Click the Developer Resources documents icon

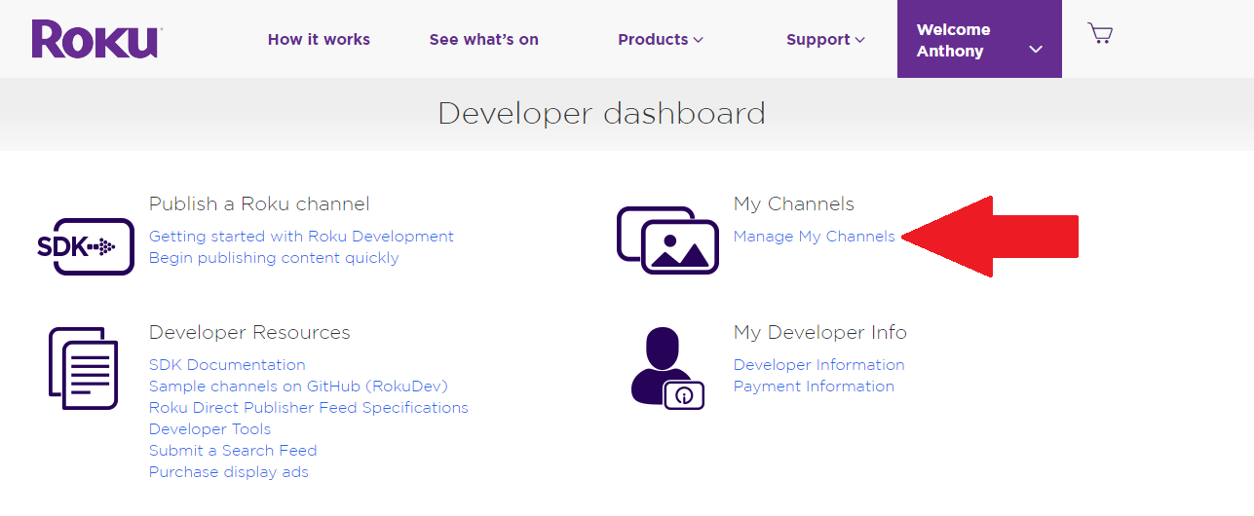point(84,368)
